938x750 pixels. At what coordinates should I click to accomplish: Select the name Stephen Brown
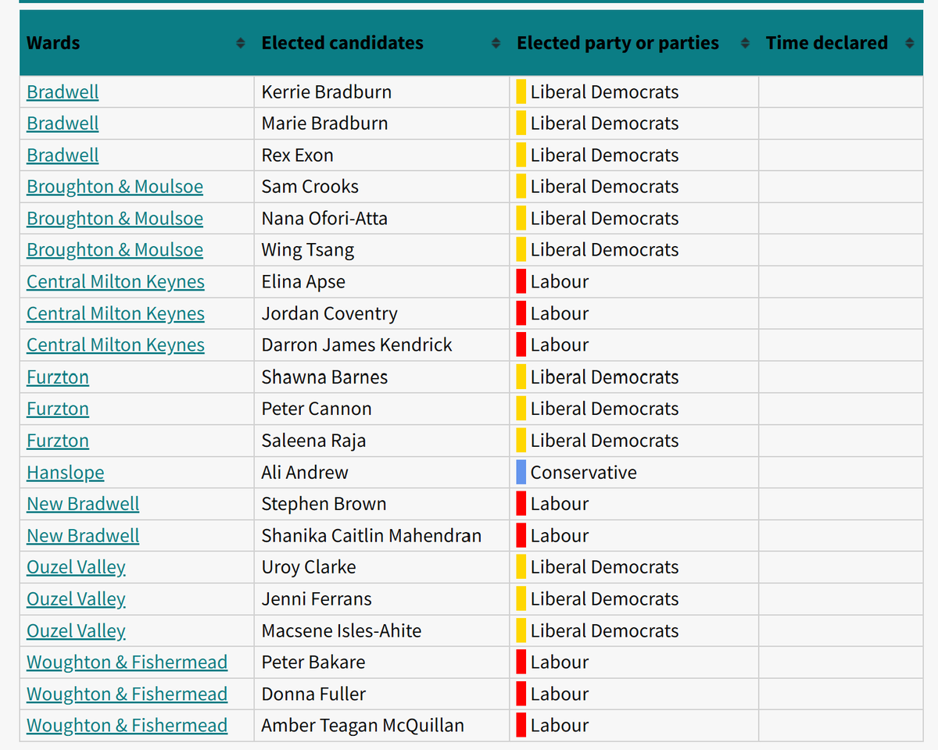tap(324, 504)
